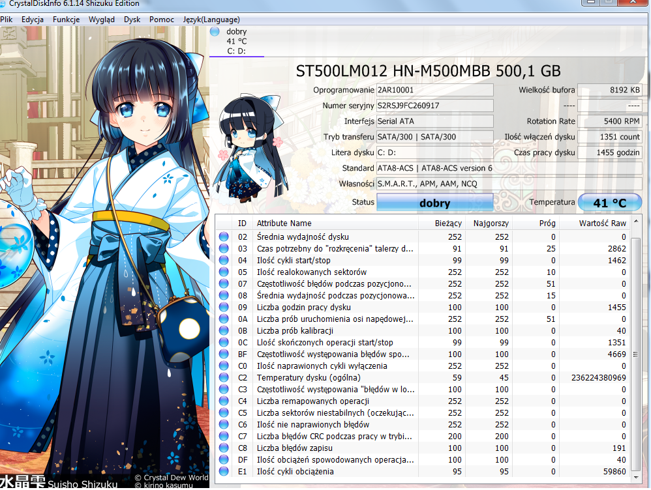Open the Dysk menu
Viewport: 651px width, 490px height.
pyautogui.click(x=132, y=20)
